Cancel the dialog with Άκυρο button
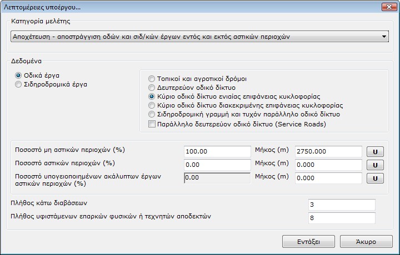This screenshot has height=255, width=400. [x=366, y=242]
